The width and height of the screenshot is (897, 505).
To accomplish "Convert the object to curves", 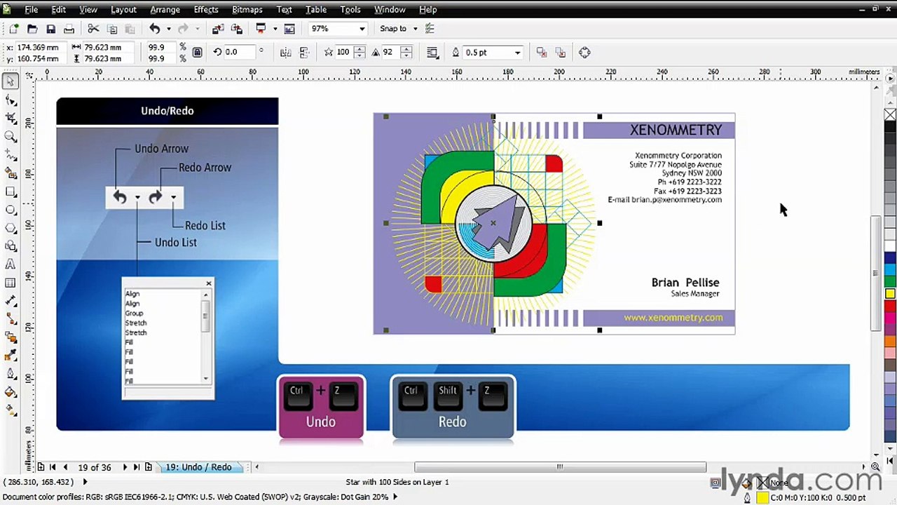I will click(x=585, y=53).
